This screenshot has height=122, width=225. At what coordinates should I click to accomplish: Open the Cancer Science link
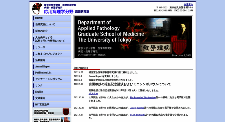137,108
